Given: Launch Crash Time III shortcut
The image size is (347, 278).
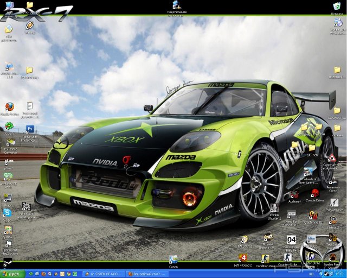Looking at the screenshot, I should point(313,215).
